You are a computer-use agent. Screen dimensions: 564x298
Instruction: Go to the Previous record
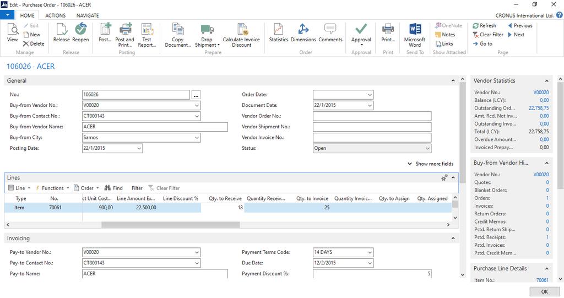click(x=520, y=25)
